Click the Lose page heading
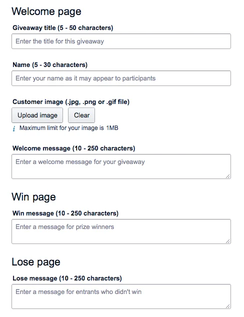244x317 pixels. 36,262
